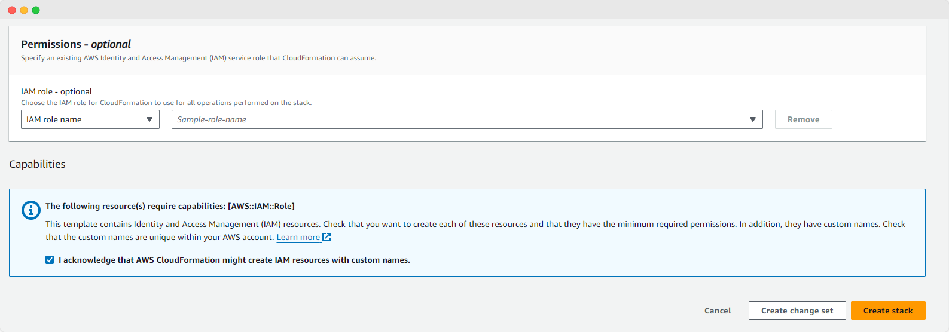The height and width of the screenshot is (332, 949).
Task: Click the external link icon after Learn more
Action: [326, 237]
